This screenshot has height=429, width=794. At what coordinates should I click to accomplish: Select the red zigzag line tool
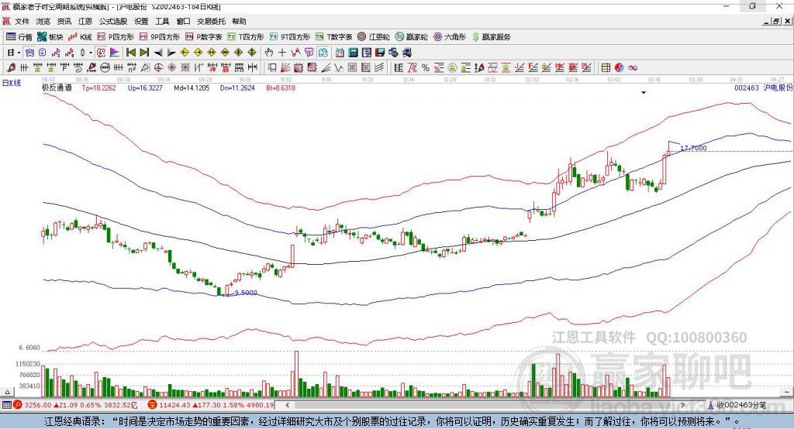coord(295,53)
